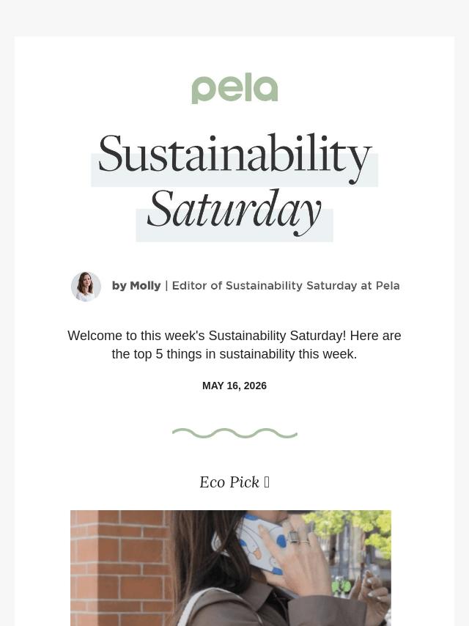Select the italic Saturday headline word

click(x=234, y=211)
